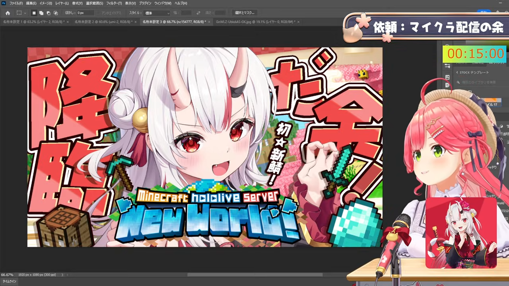Close the 名称未設定 3 document tab
Screen dimensions: 509x286
(x=210, y=22)
